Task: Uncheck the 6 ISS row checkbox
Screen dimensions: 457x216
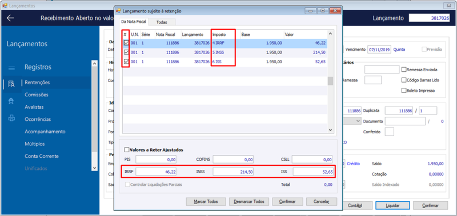Action: (x=126, y=62)
